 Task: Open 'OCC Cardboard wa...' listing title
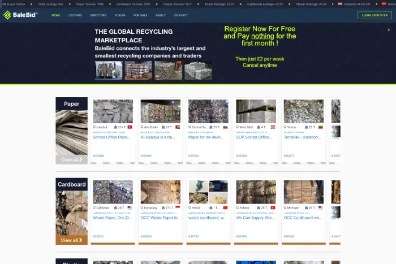pos(303,218)
